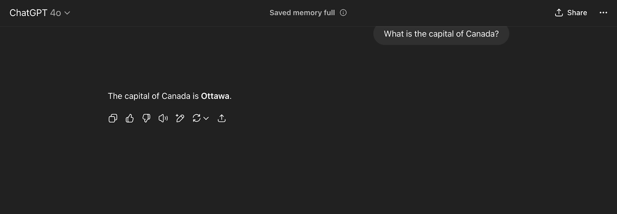
Task: Expand the chevron beside 4o label
Action: coord(67,13)
